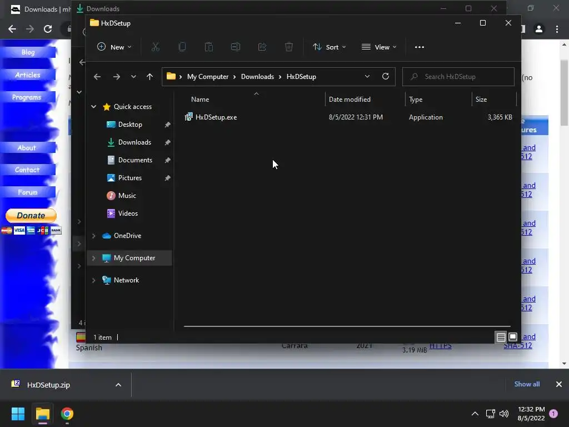
Task: Go back using Explorer's back arrow
Action: 97,77
